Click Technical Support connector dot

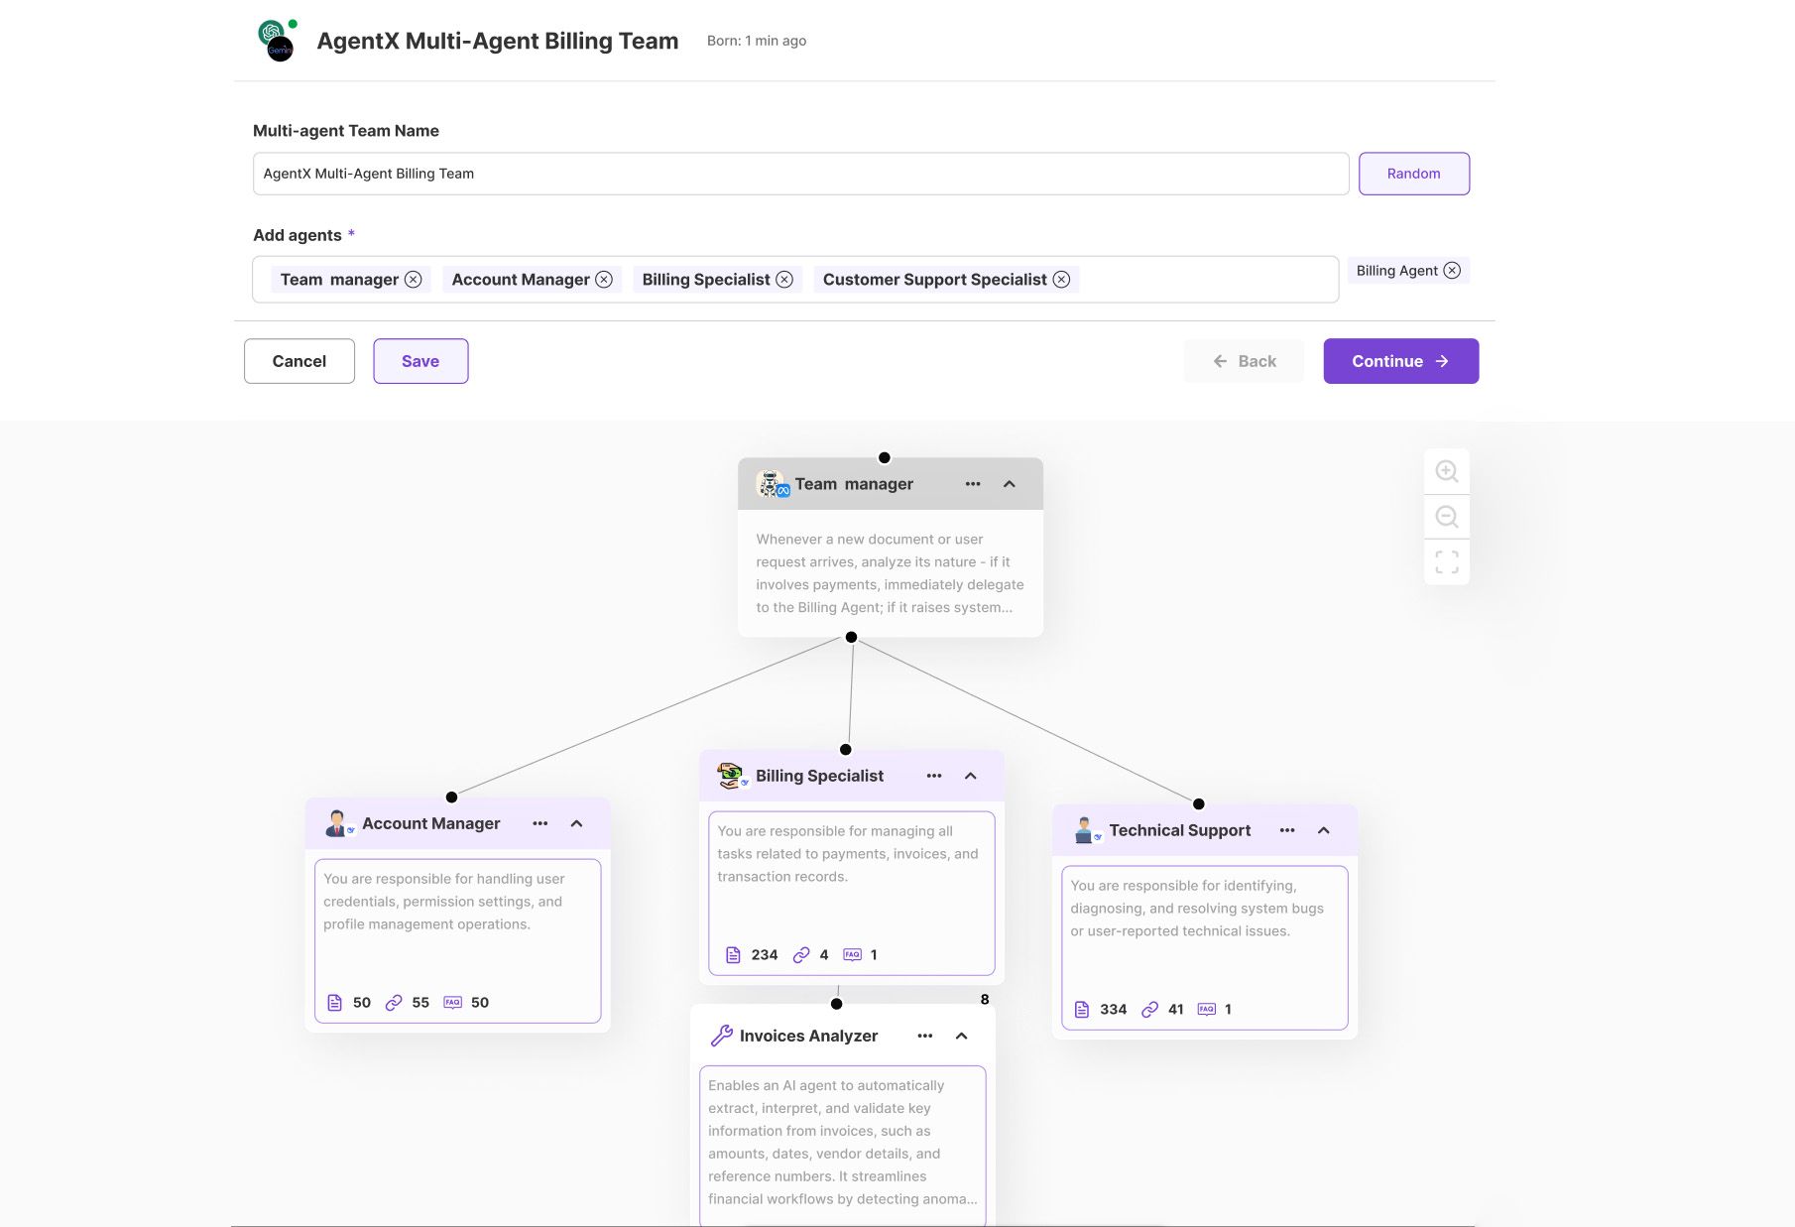point(1199,804)
